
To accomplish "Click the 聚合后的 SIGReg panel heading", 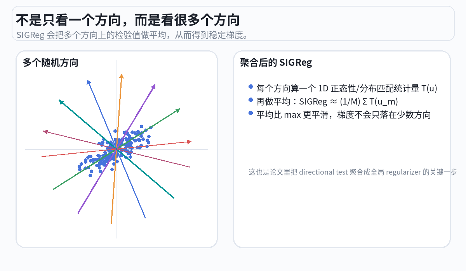I will pos(276,62).
